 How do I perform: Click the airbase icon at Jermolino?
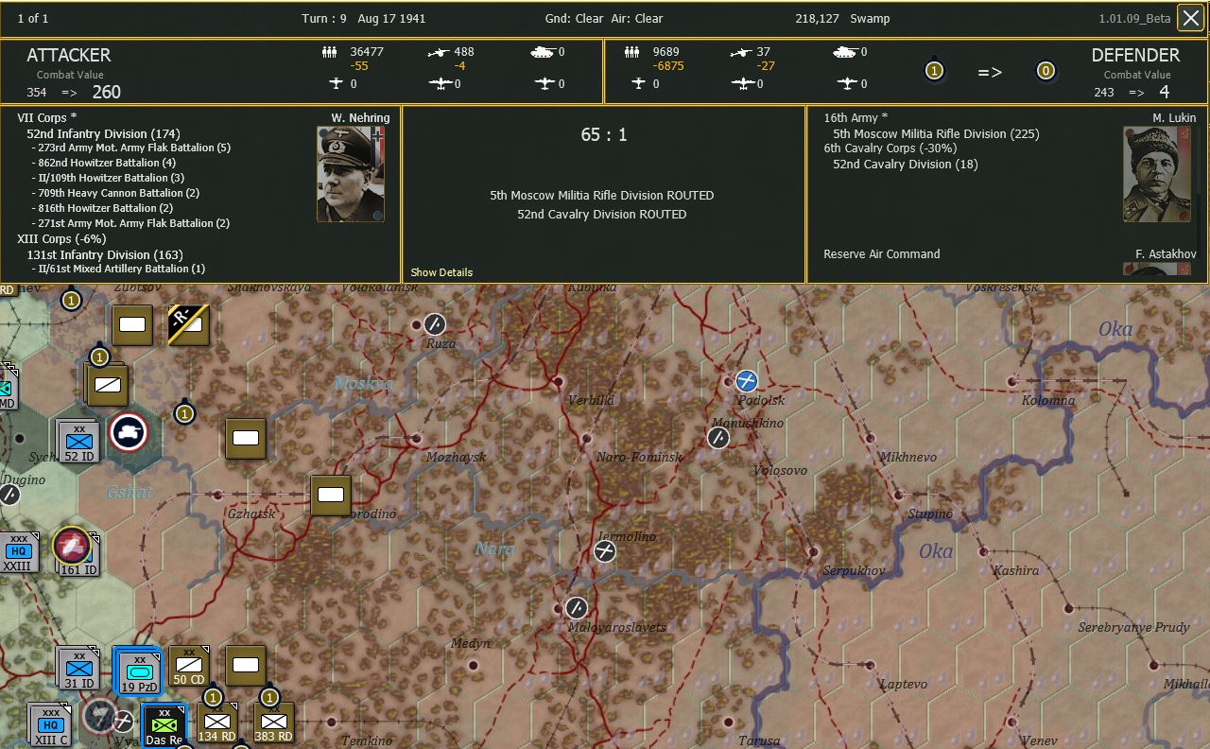[x=605, y=550]
